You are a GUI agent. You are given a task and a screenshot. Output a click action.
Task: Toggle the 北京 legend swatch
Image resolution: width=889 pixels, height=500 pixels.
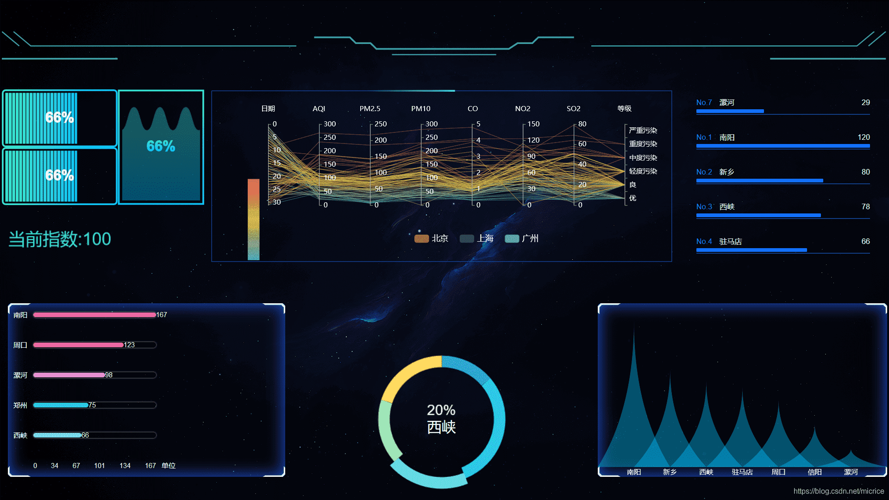(421, 238)
